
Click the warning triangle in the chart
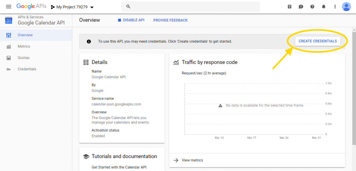220,105
